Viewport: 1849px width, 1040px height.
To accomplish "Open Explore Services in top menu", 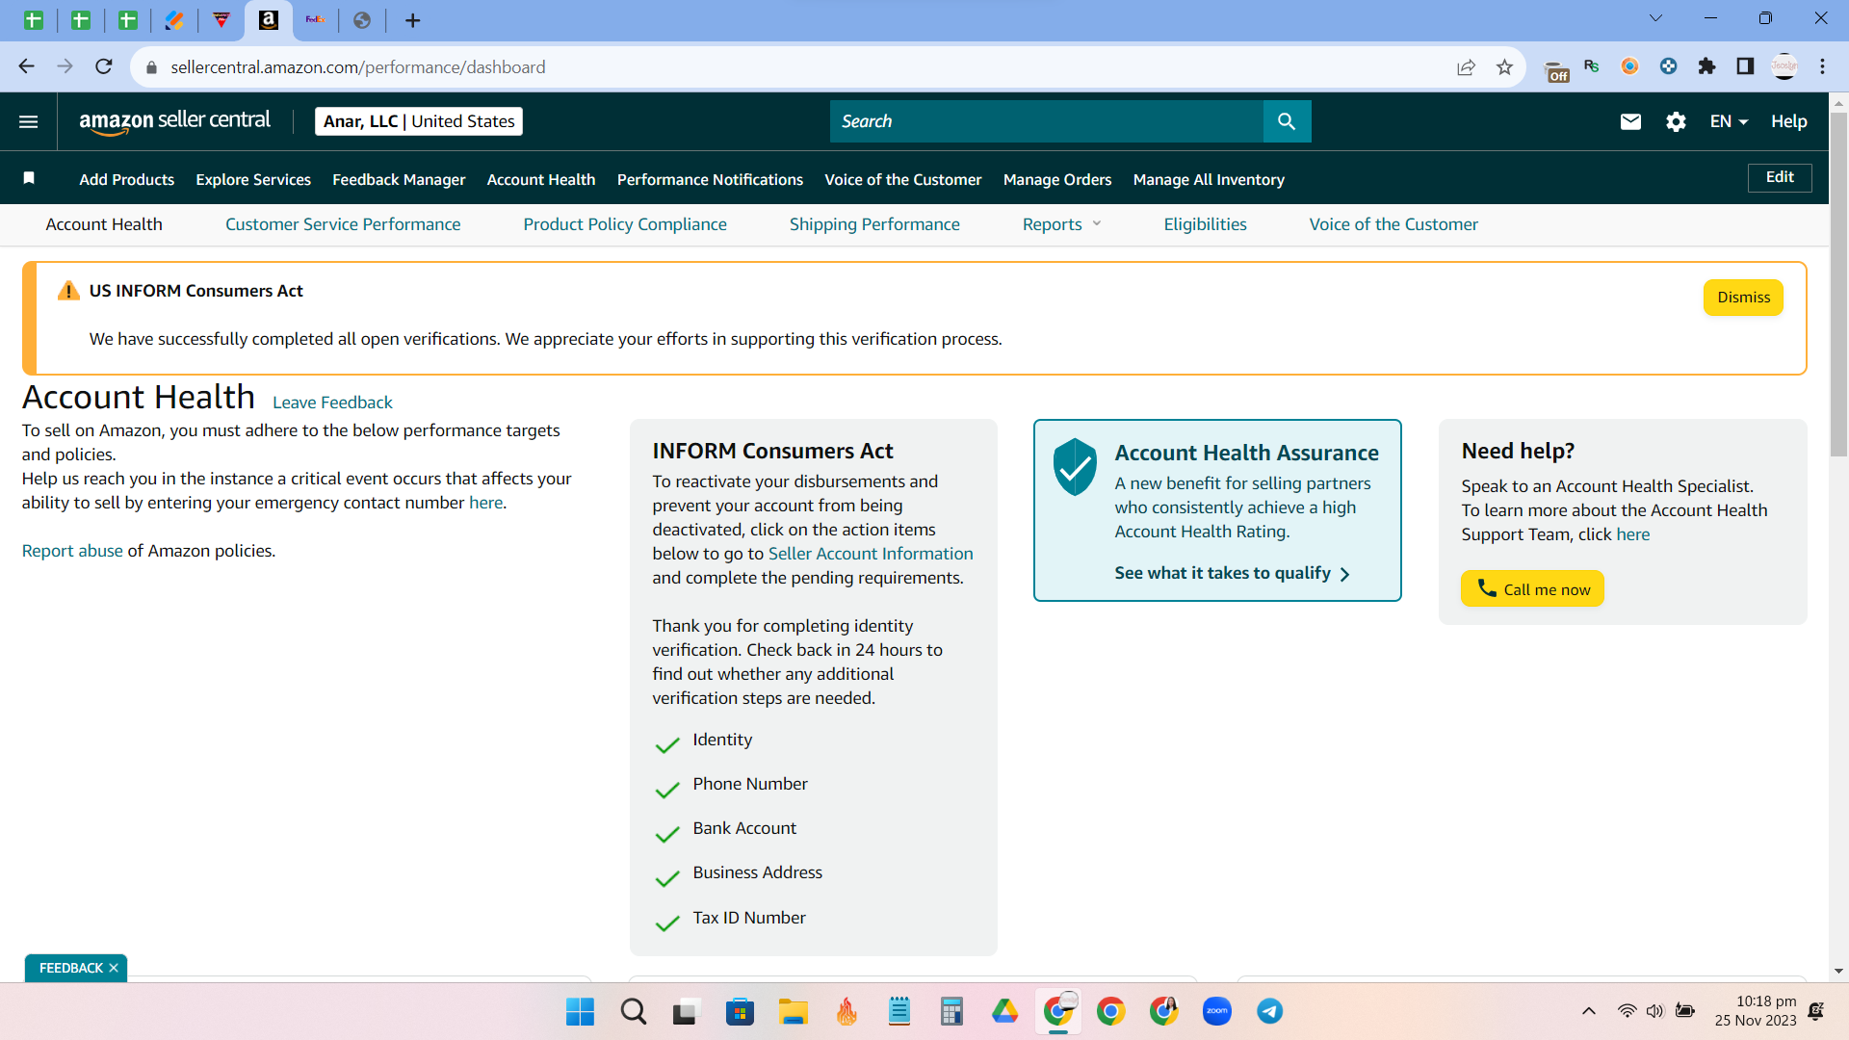I will [253, 179].
